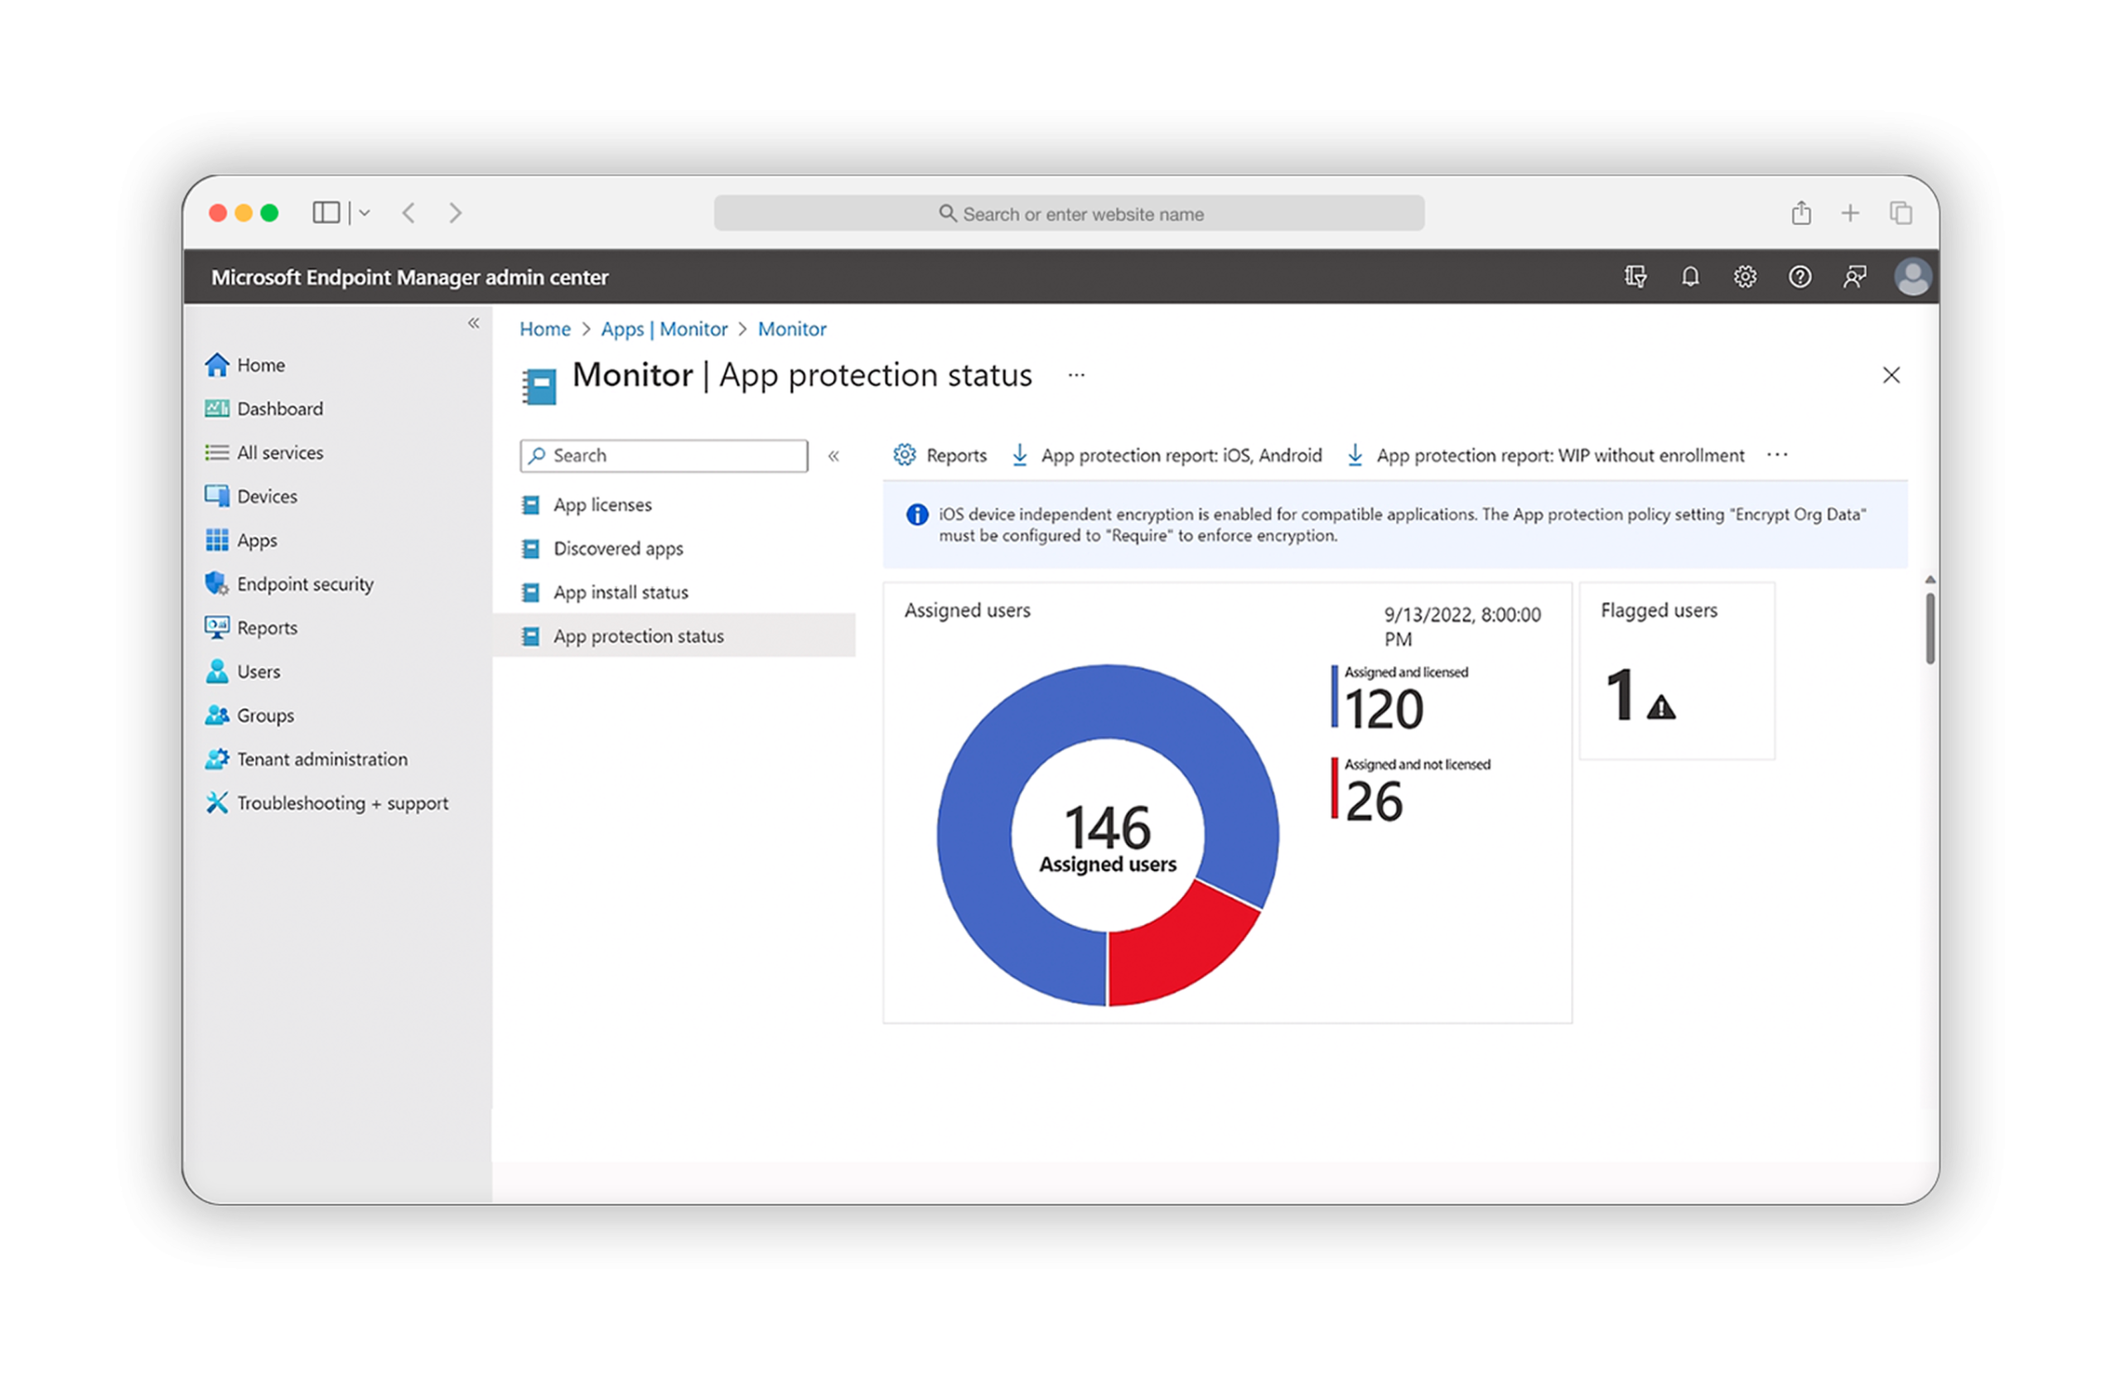Open the directory and subscription filter icon

pos(1635,277)
